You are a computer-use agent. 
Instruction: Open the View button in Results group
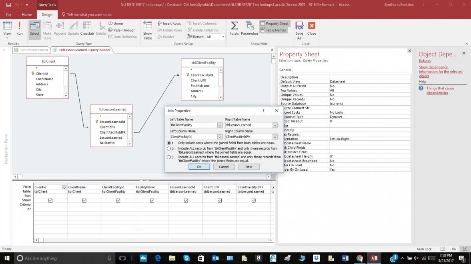(x=7, y=30)
